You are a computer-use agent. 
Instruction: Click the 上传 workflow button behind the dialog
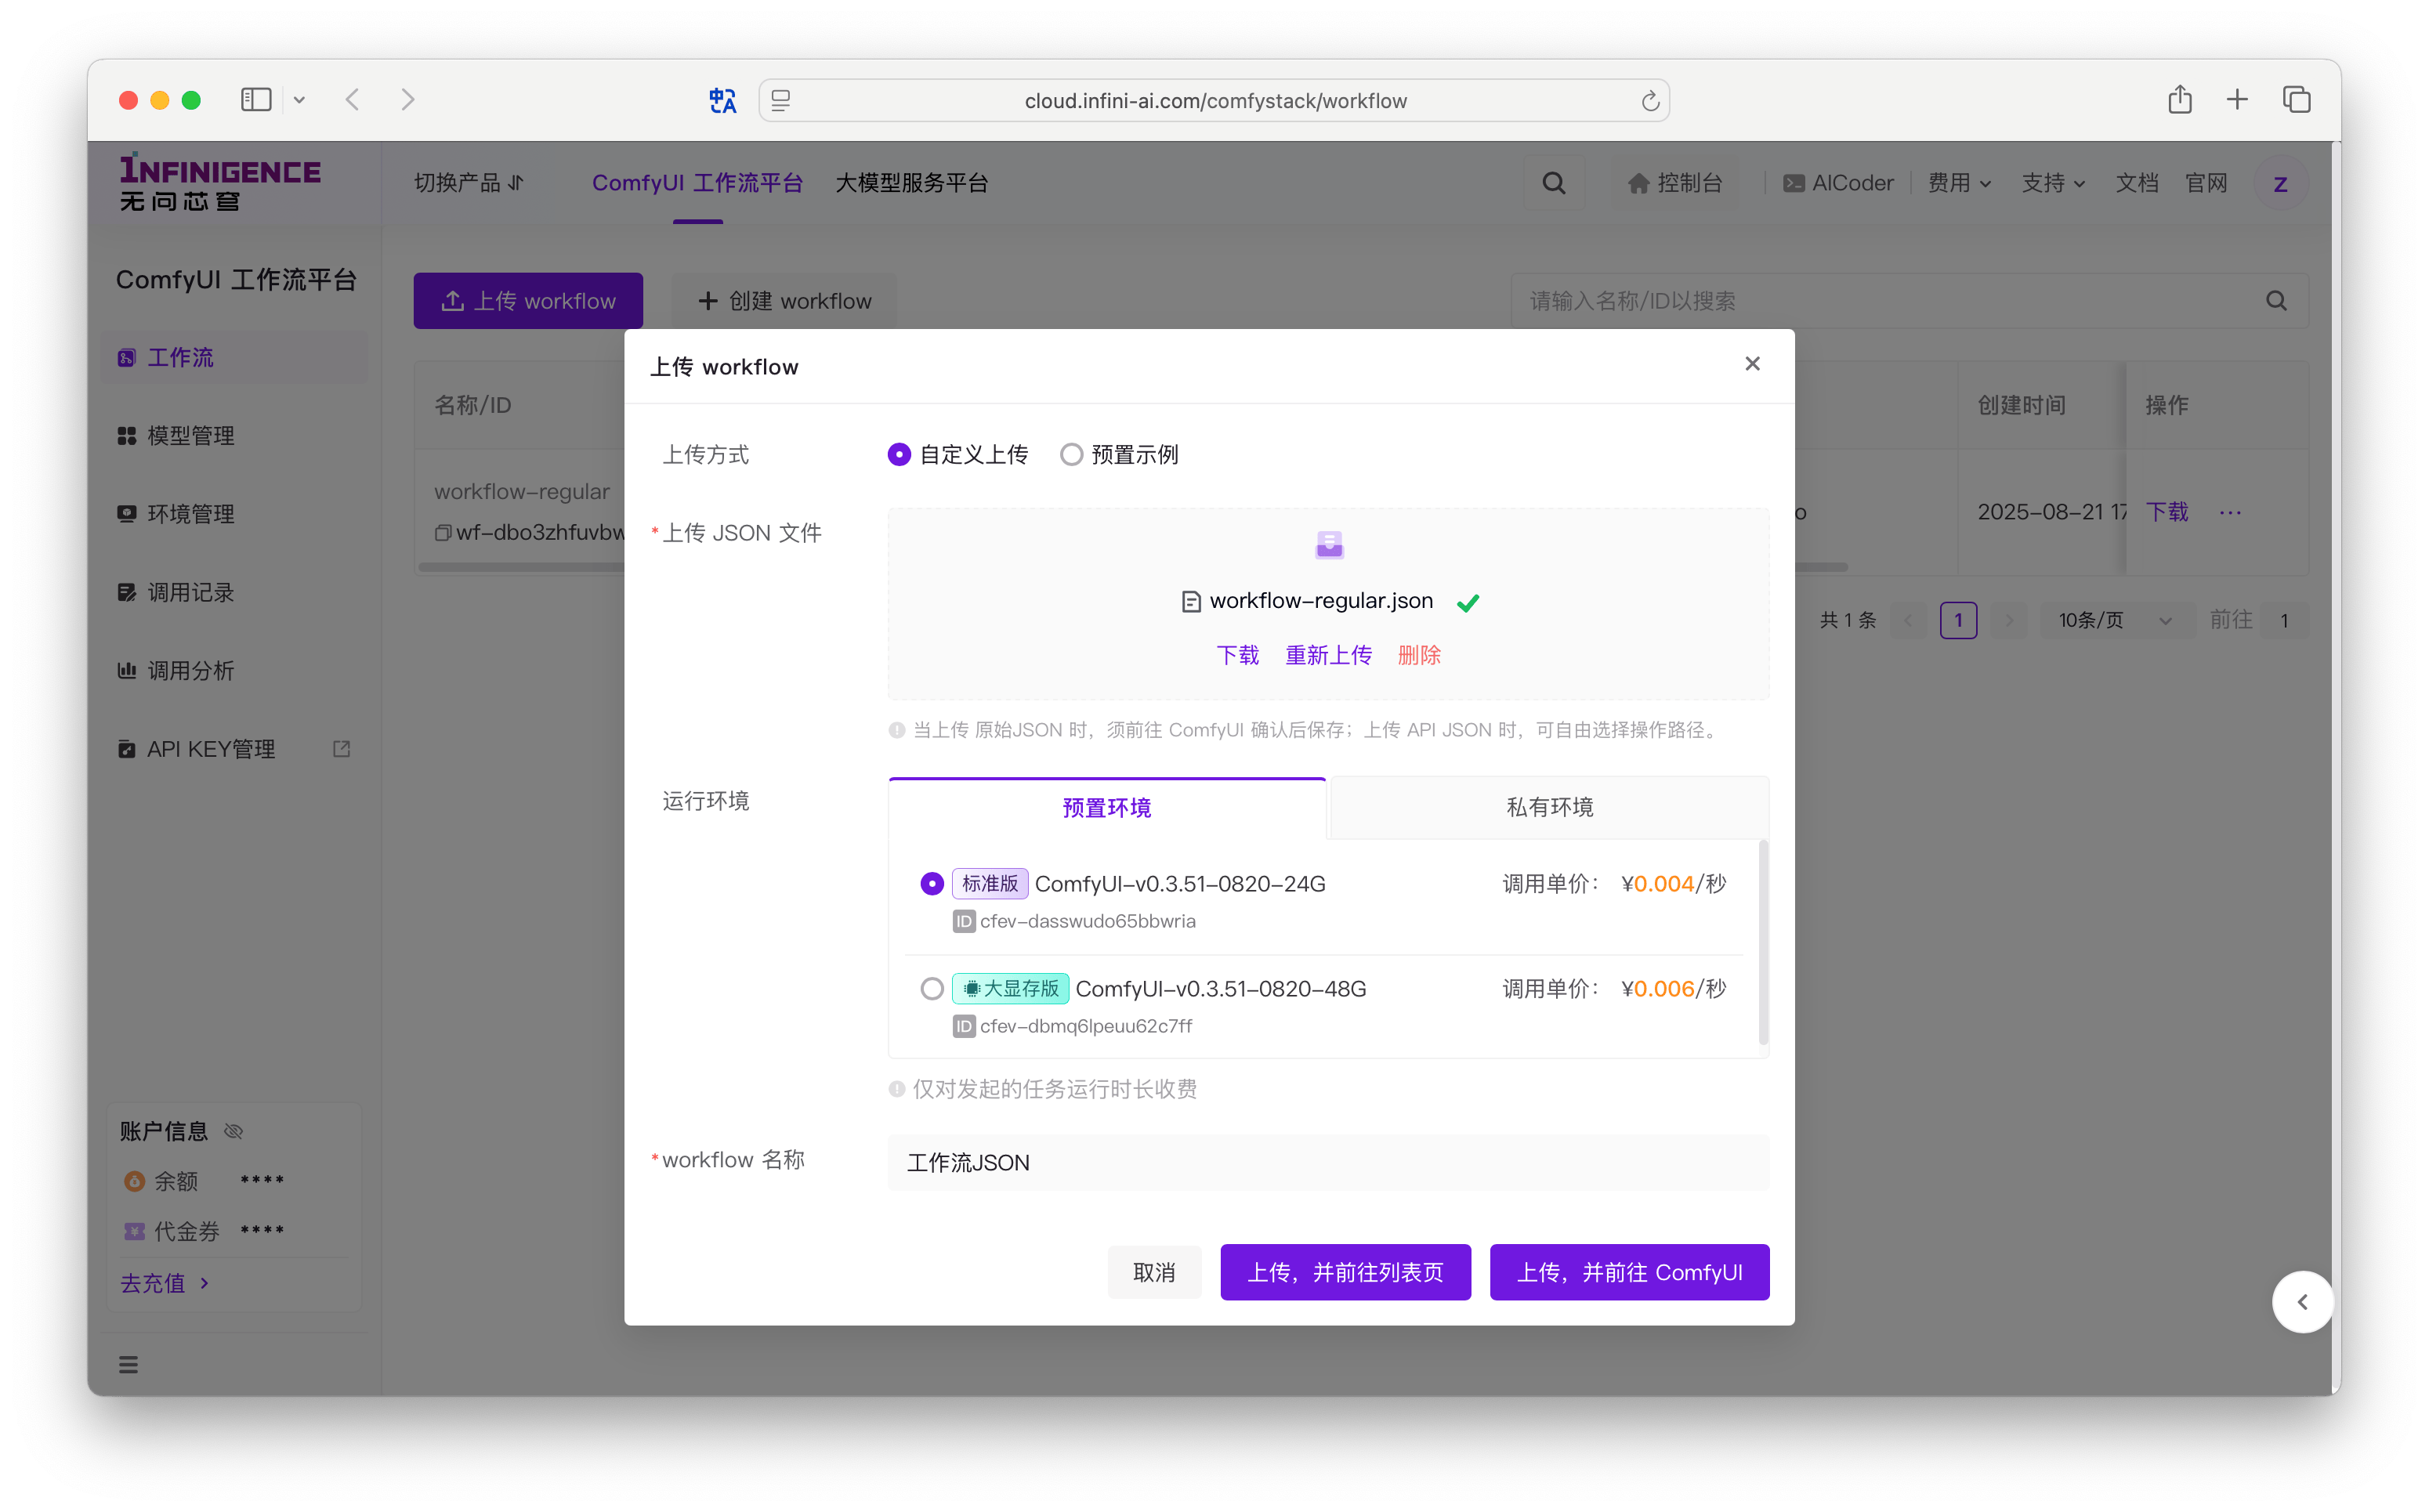pos(528,301)
